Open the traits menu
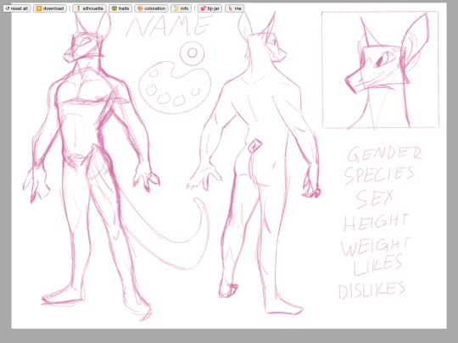 (120, 8)
